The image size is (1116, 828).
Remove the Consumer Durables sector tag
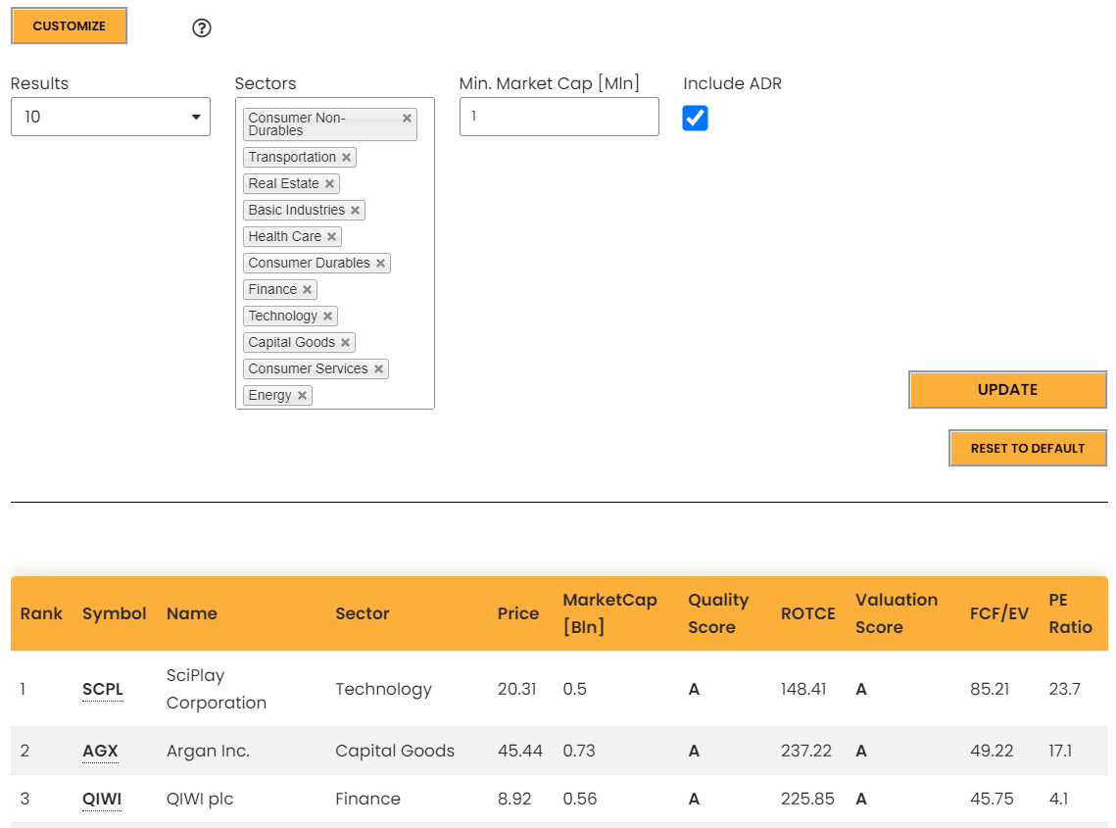pyautogui.click(x=381, y=264)
